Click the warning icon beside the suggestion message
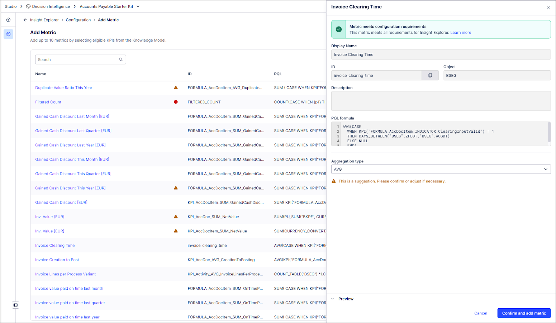This screenshot has width=556, height=323. pyautogui.click(x=334, y=181)
